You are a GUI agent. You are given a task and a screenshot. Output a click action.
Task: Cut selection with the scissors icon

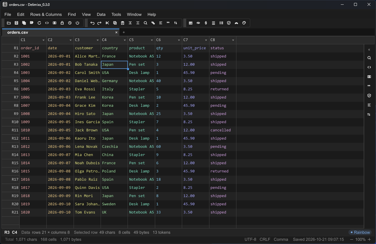(107, 23)
